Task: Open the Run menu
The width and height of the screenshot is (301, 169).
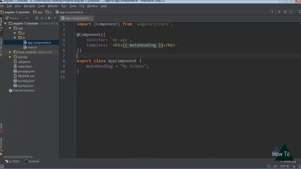Action: point(64,6)
